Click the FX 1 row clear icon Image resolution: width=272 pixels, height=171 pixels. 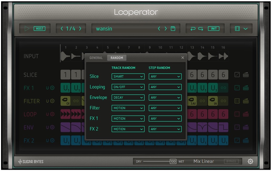246,88
